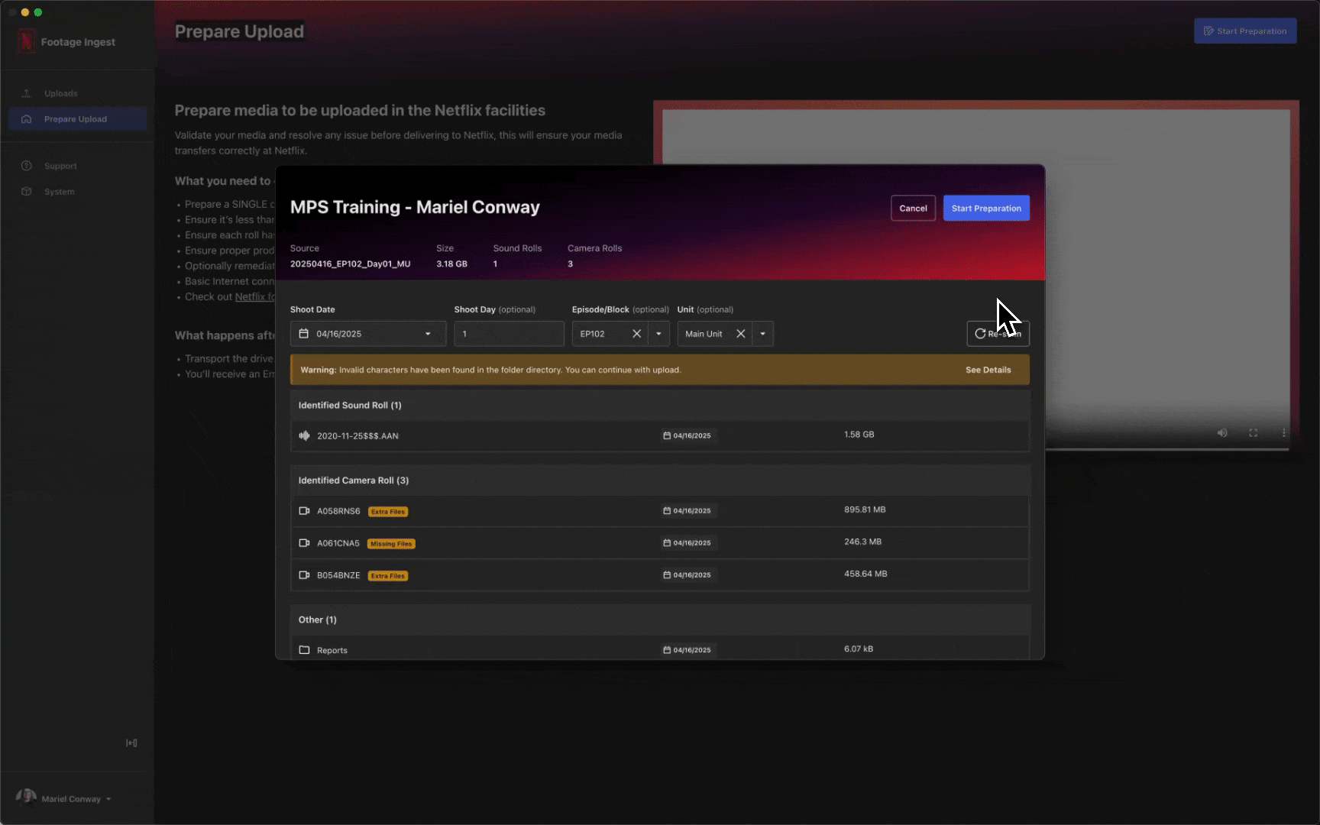
Task: Expand the Unit dropdown arrow
Action: [762, 334]
